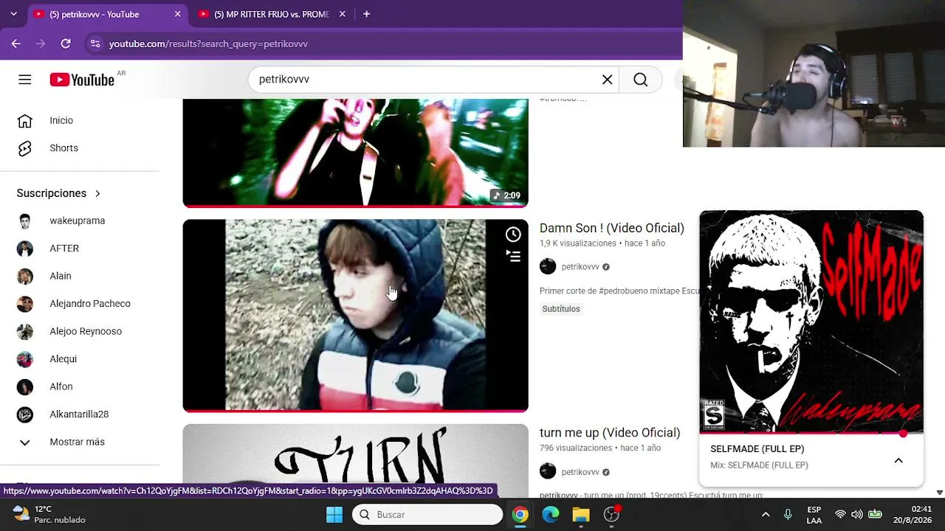Open the weather widget showing 12°C

coord(49,515)
